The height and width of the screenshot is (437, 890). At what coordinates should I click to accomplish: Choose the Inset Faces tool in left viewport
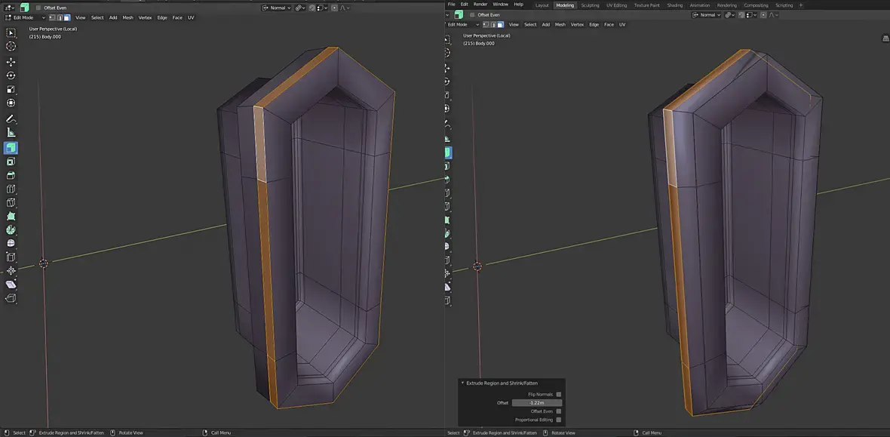click(11, 162)
